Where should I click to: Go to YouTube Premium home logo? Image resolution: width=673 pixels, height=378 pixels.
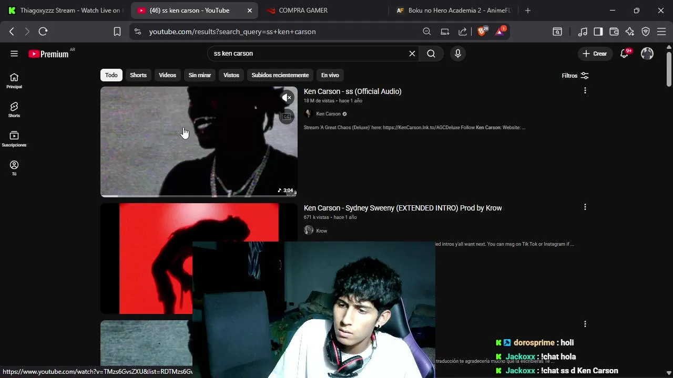click(48, 54)
